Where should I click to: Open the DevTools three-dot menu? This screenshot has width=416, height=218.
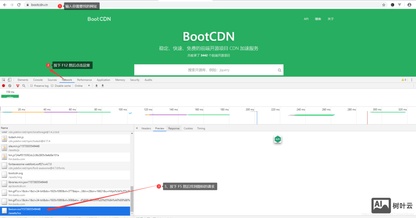tap(412, 80)
